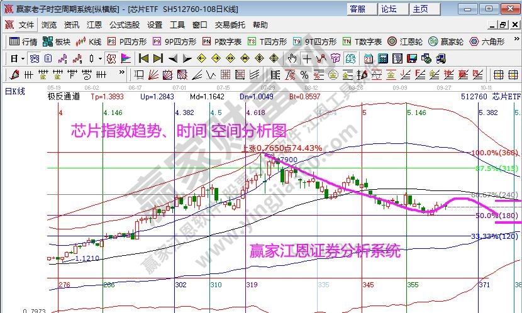Open the P数字表 number table
Viewport: 522px width, 313px height.
(x=222, y=41)
